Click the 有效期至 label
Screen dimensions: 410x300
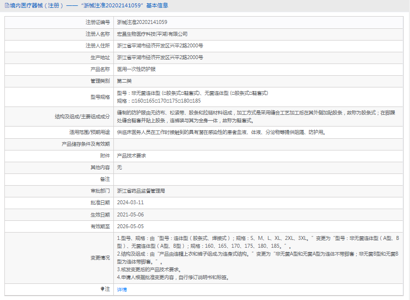(100, 227)
